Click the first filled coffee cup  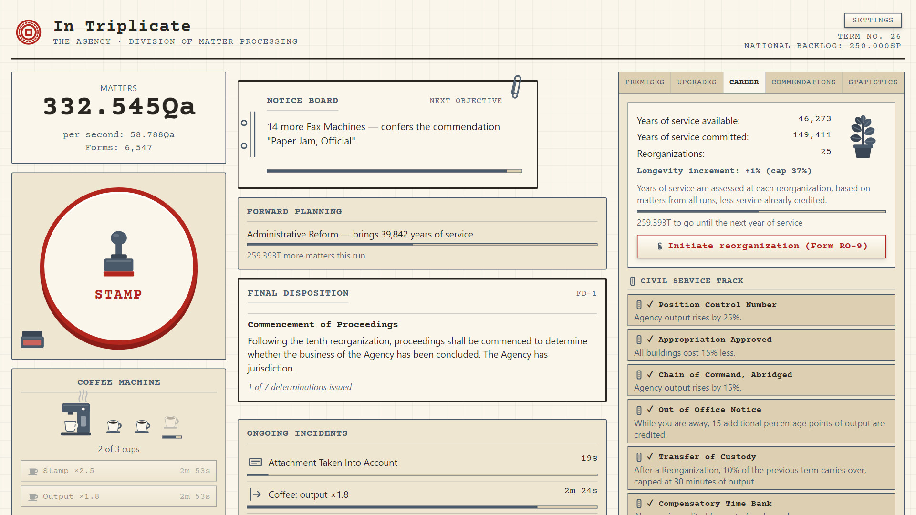(x=114, y=426)
